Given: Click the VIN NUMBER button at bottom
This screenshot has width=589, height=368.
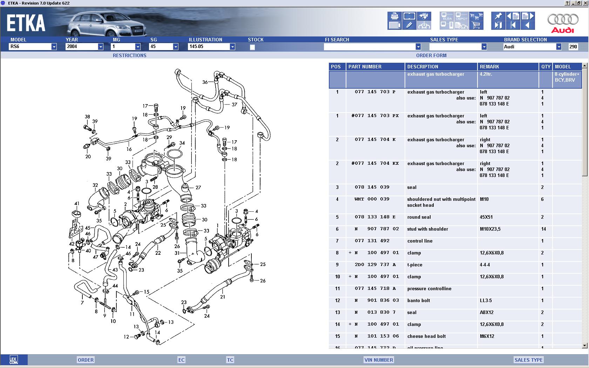Looking at the screenshot, I should (379, 360).
